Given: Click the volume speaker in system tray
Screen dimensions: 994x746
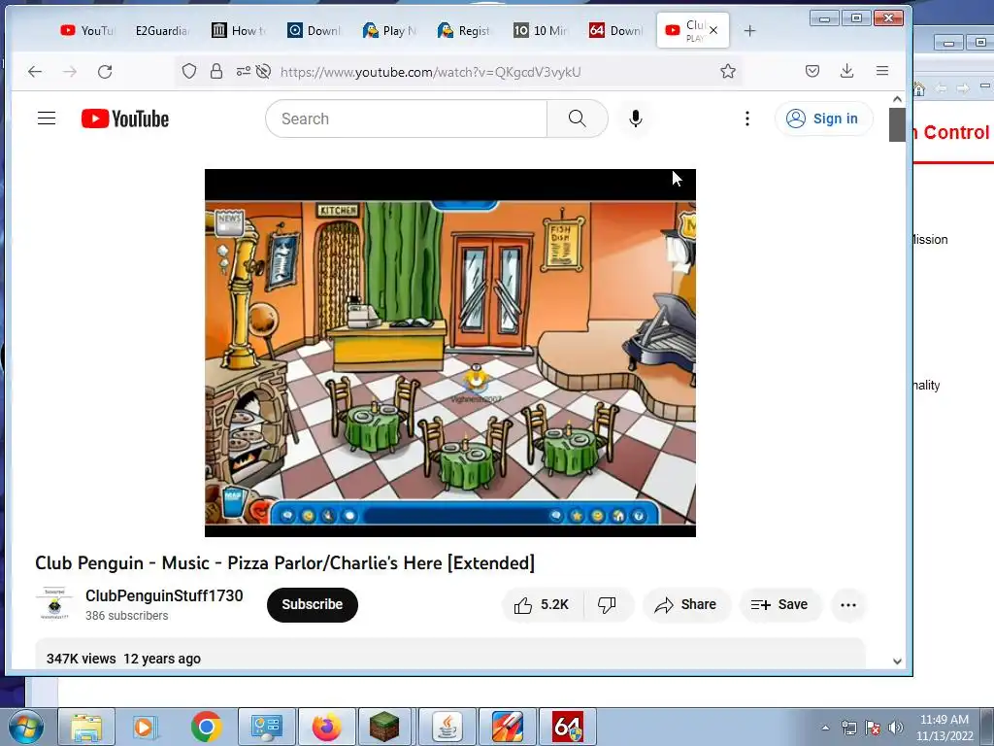Looking at the screenshot, I should [x=896, y=728].
